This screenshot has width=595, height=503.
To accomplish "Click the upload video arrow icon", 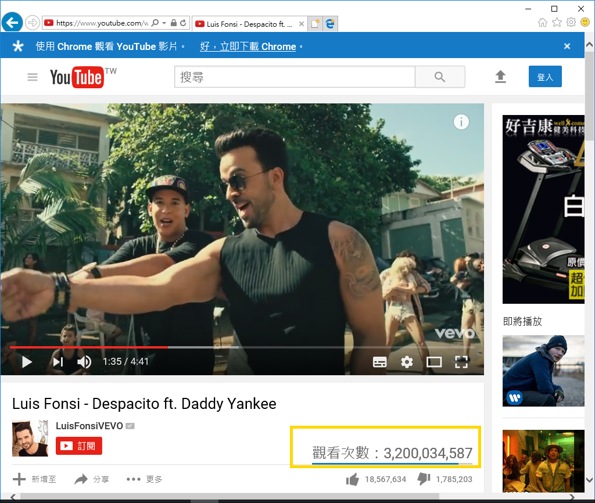I will 500,77.
